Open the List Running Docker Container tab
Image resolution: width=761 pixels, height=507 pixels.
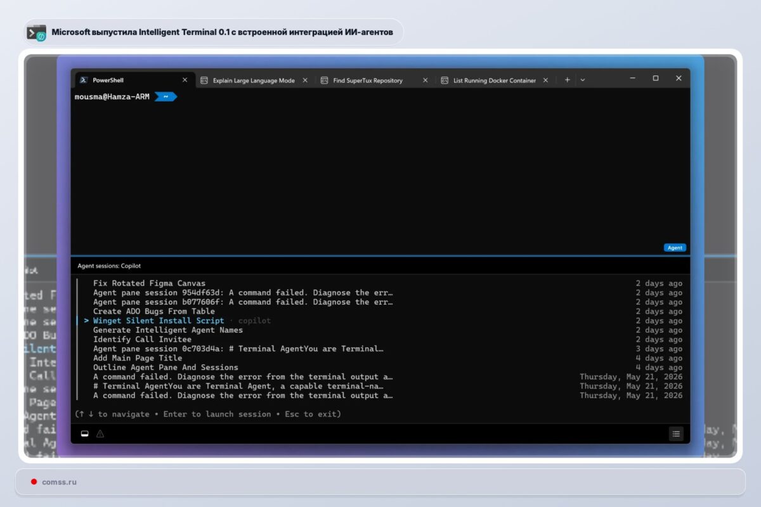point(495,80)
